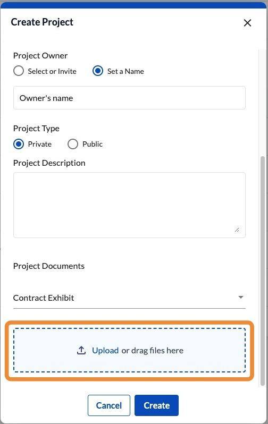The image size is (268, 424).
Task: Set project type to Private
Action: [x=19, y=144]
